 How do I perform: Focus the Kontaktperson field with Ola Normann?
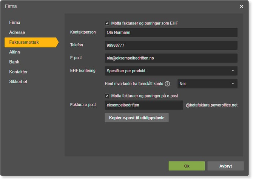171,32
